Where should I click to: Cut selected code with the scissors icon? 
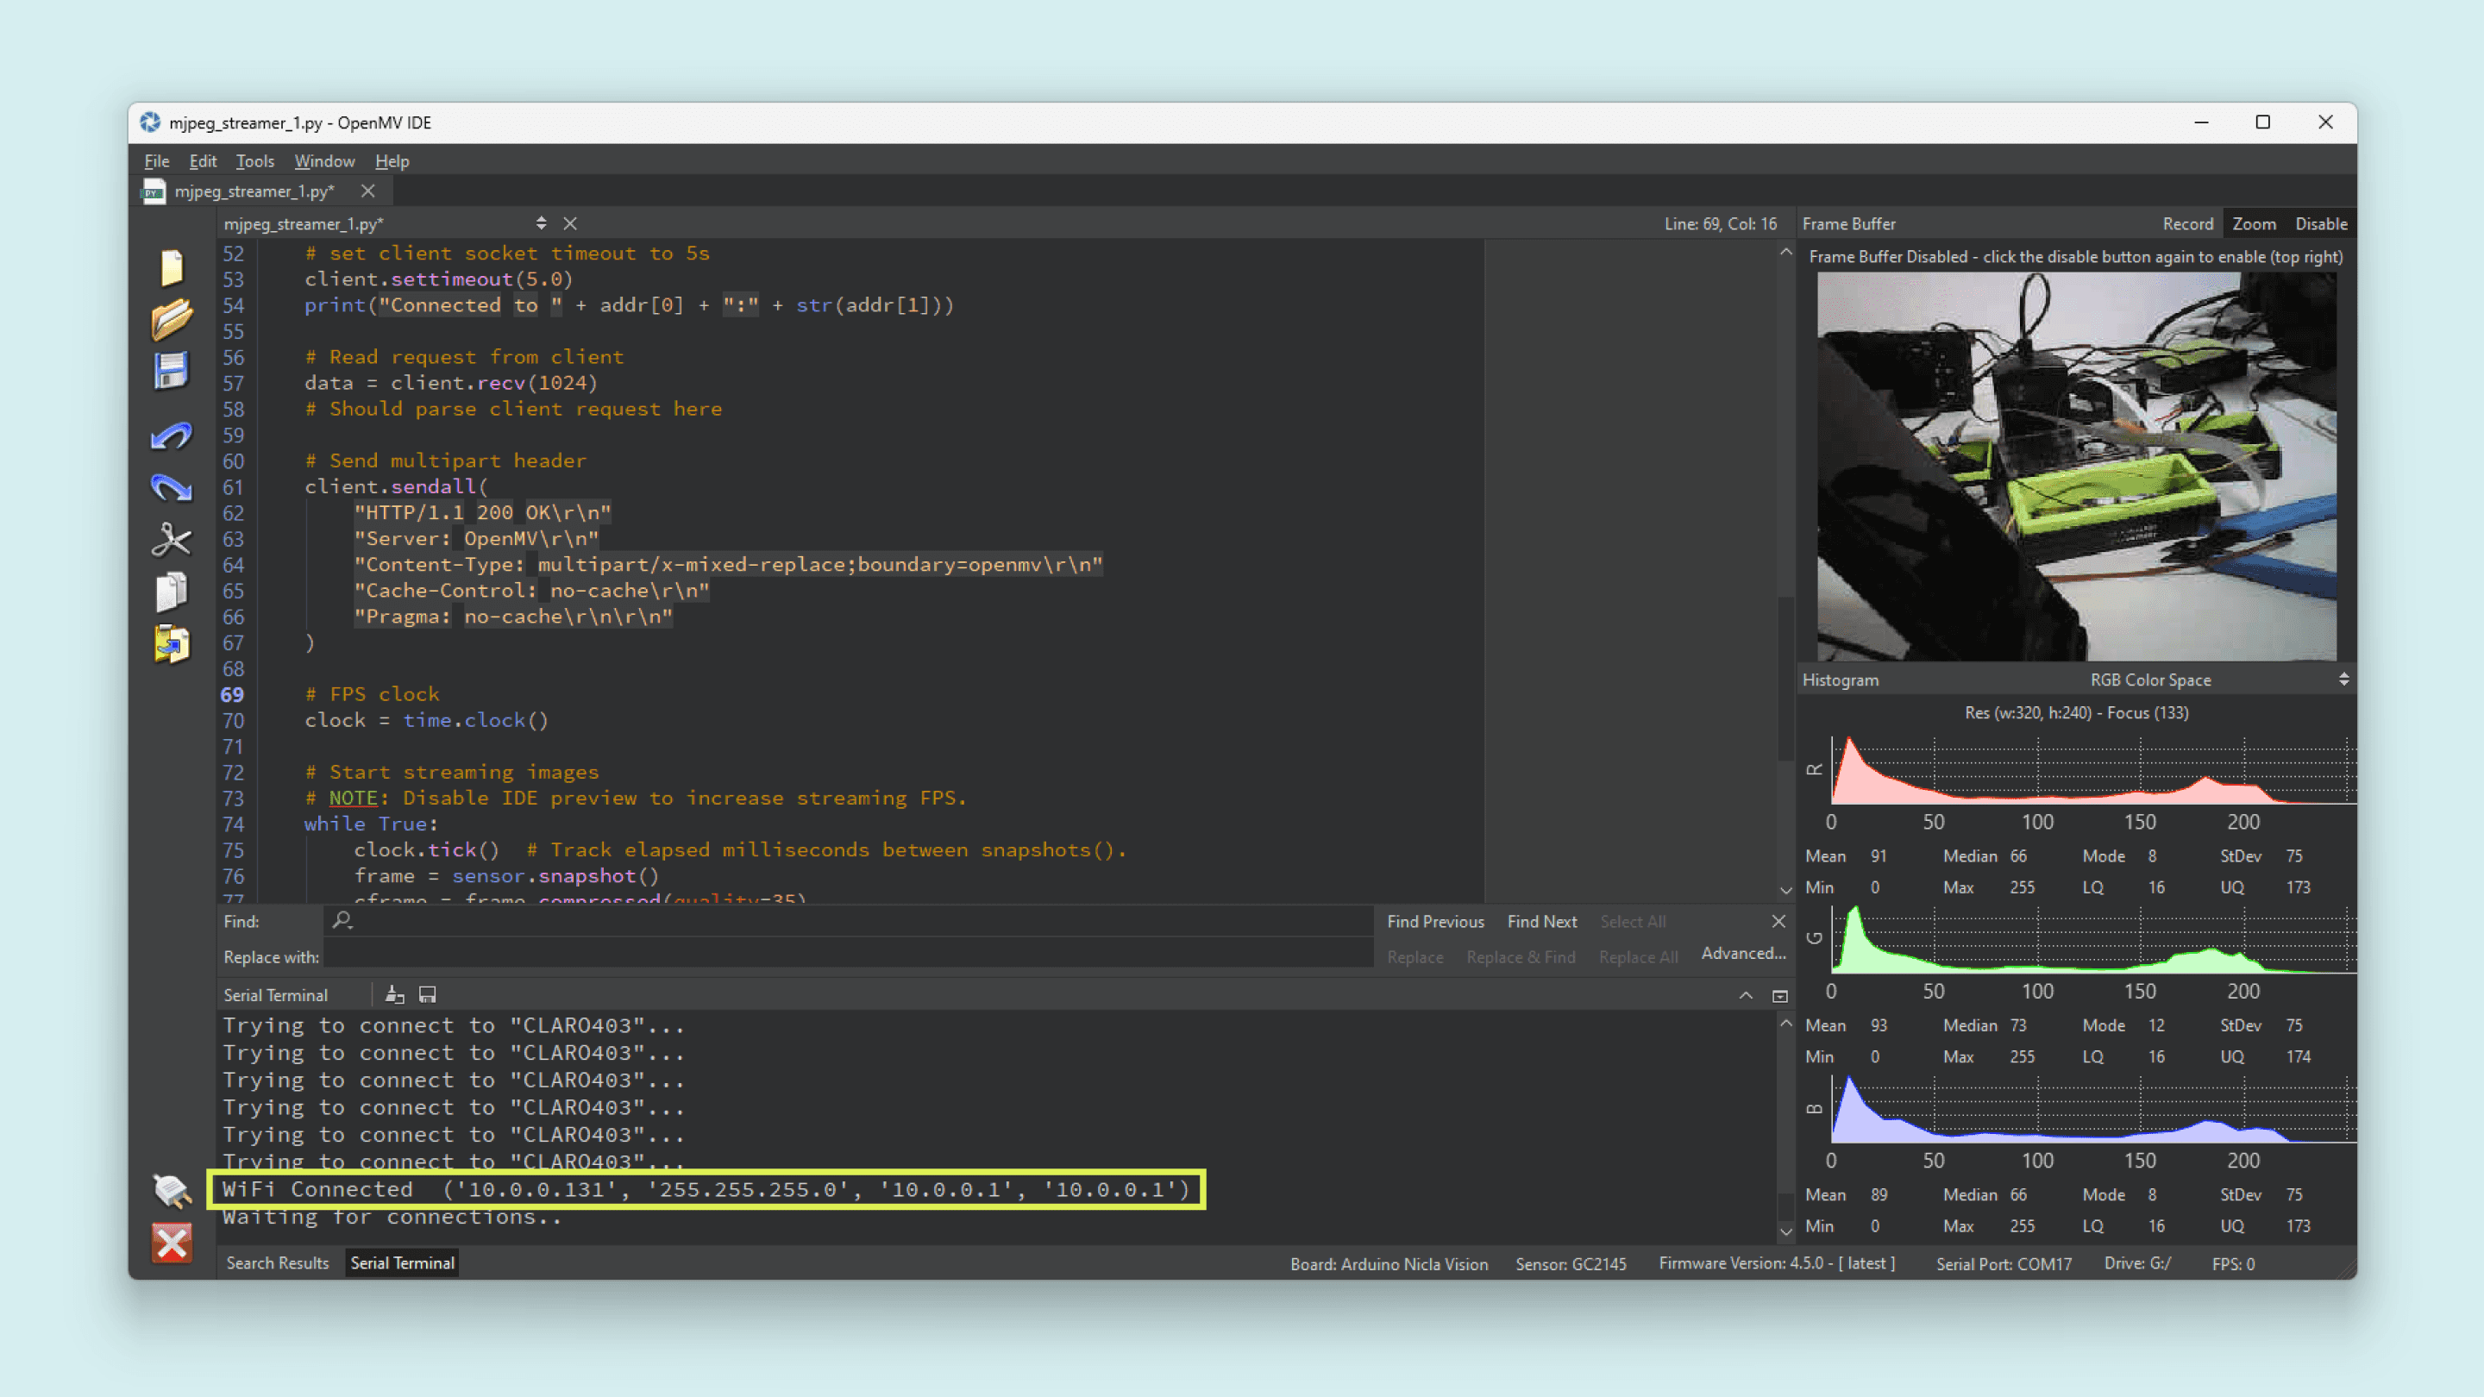[172, 540]
